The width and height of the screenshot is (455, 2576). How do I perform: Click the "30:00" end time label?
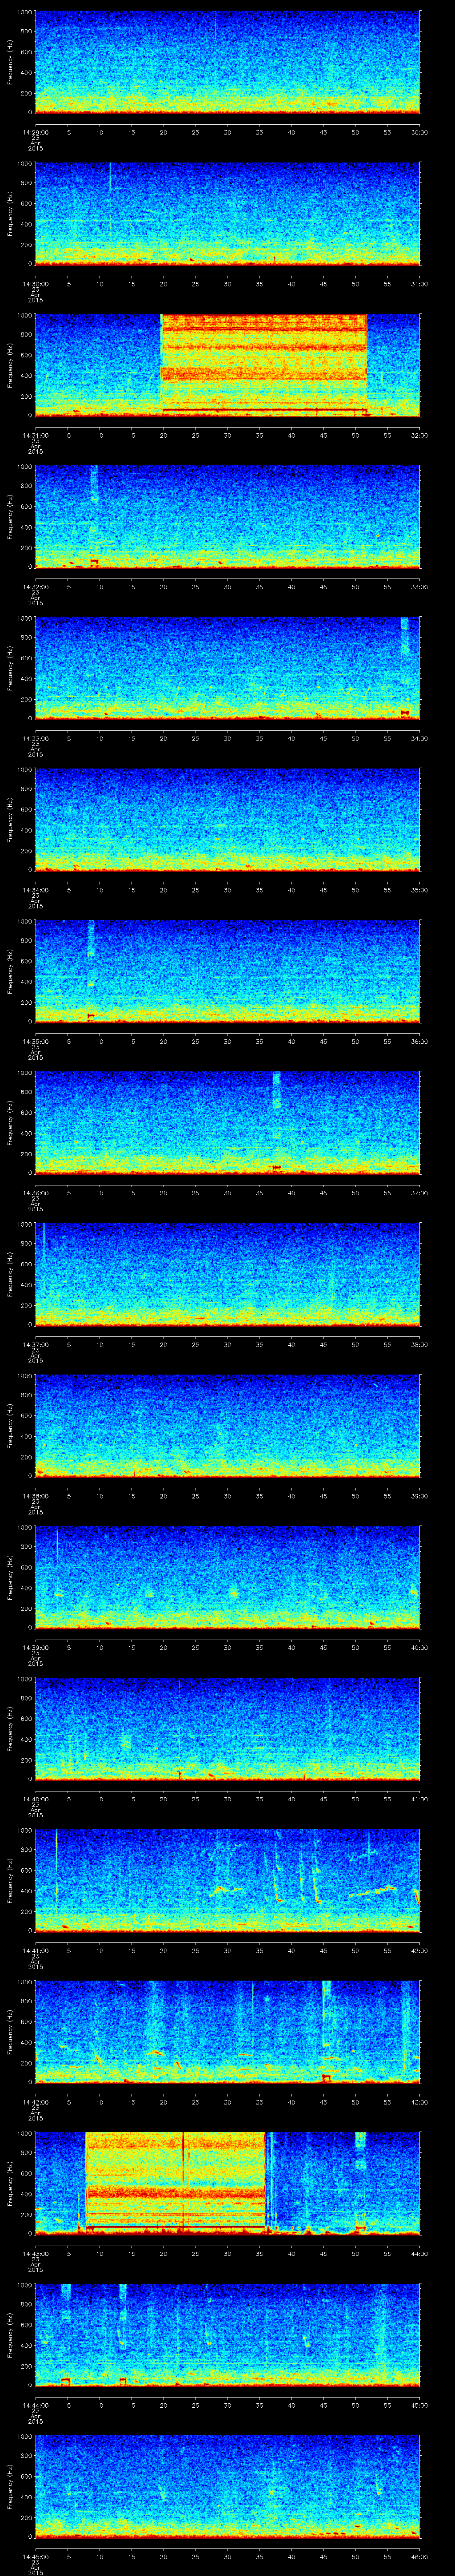click(420, 132)
